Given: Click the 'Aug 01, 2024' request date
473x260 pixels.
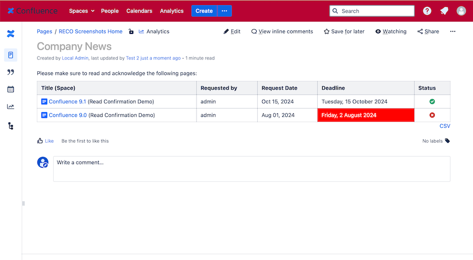Looking at the screenshot, I should click(x=278, y=115).
